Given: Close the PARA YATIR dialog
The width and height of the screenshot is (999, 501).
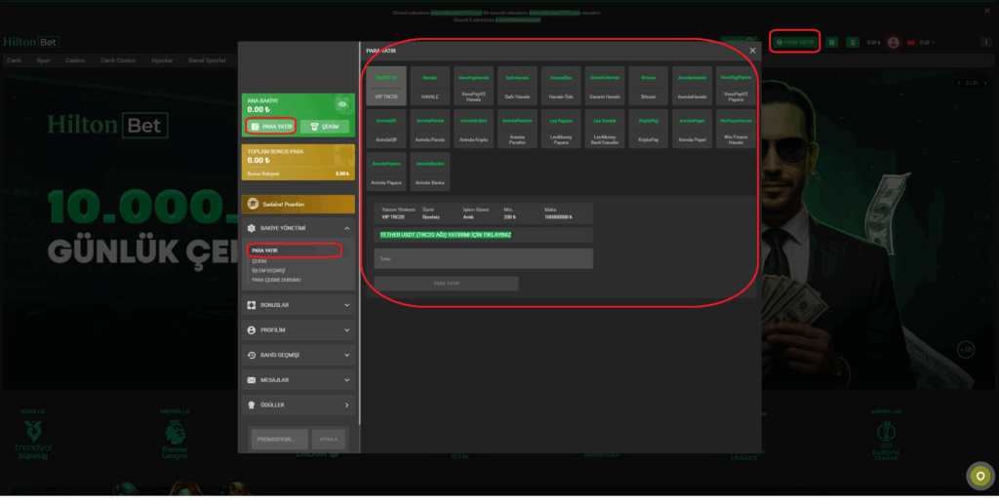Looking at the screenshot, I should pos(752,51).
